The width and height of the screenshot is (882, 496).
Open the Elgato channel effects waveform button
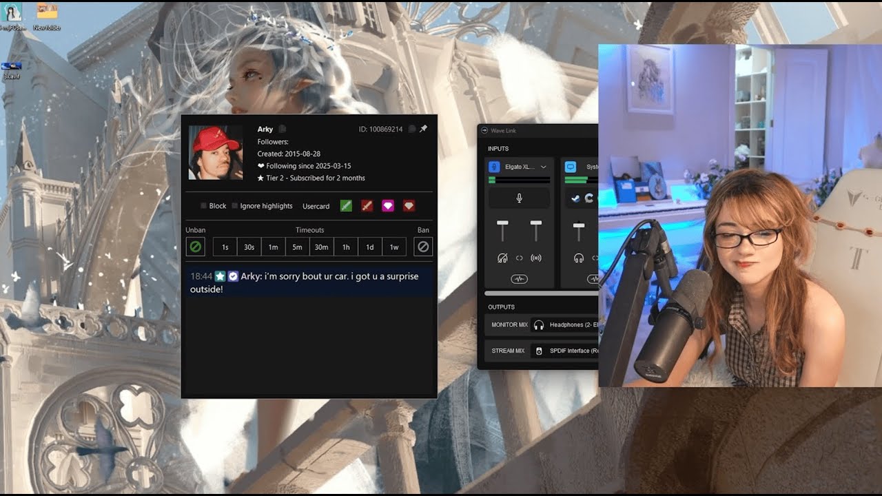pos(520,278)
